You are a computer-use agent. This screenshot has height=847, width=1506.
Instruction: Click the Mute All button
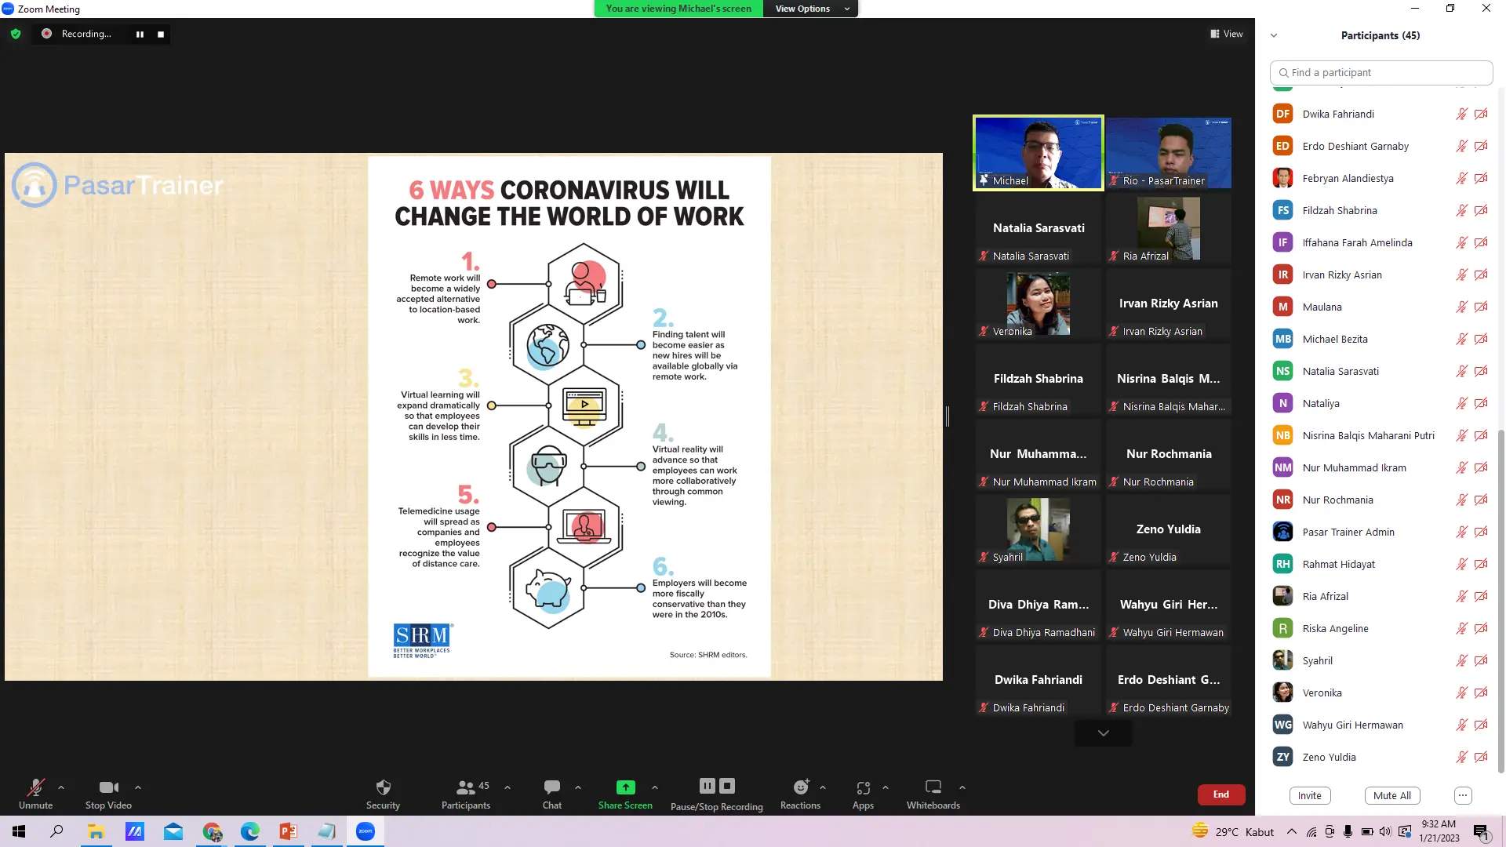tap(1391, 795)
